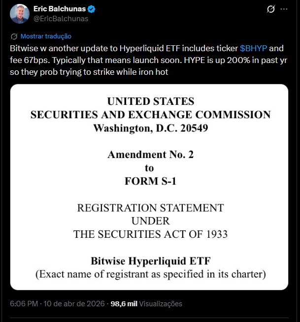Click 'REGISTRATION STATEMENT' in the filing image
This screenshot has width=300, height=322.
pos(150,208)
